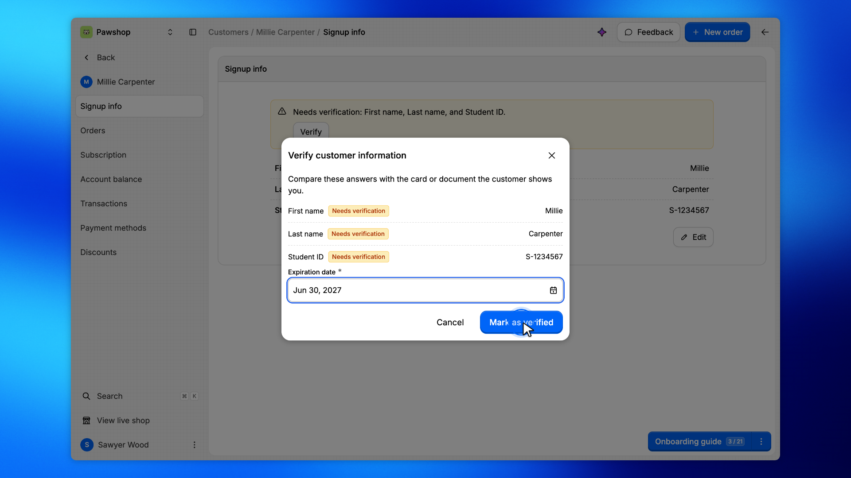Open the Onboarding guide three-dot options

pyautogui.click(x=761, y=442)
